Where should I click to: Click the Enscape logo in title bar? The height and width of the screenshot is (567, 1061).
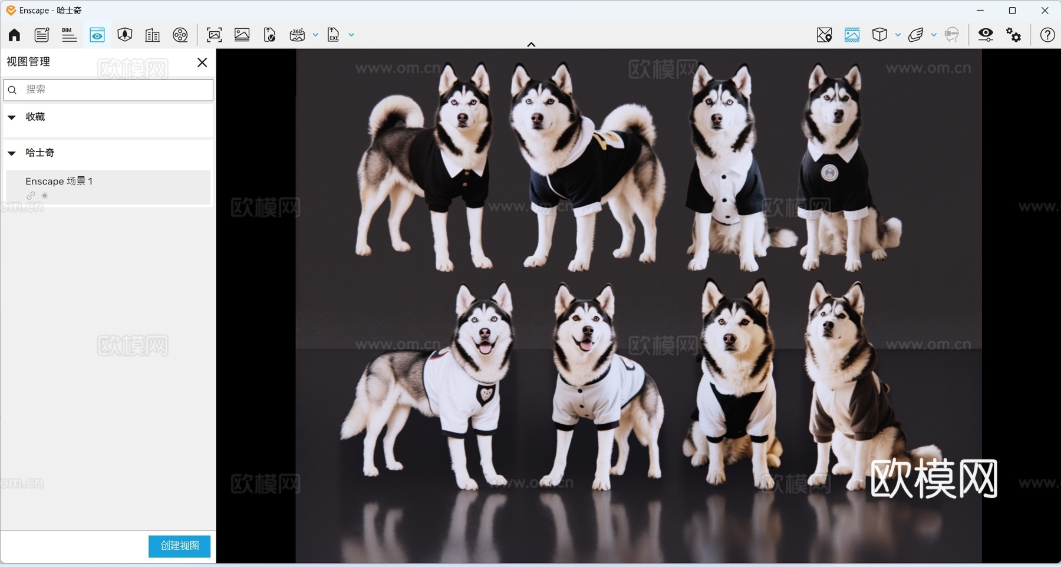11,11
